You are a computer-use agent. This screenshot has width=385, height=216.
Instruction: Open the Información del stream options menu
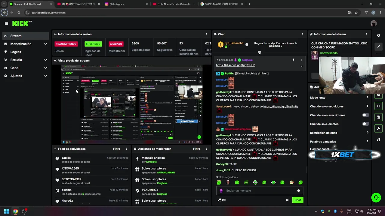(366, 34)
